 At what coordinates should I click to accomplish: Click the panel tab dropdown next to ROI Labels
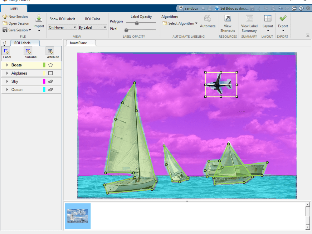[4, 43]
